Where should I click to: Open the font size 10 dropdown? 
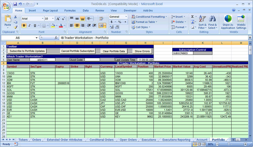pyautogui.click(x=53, y=19)
